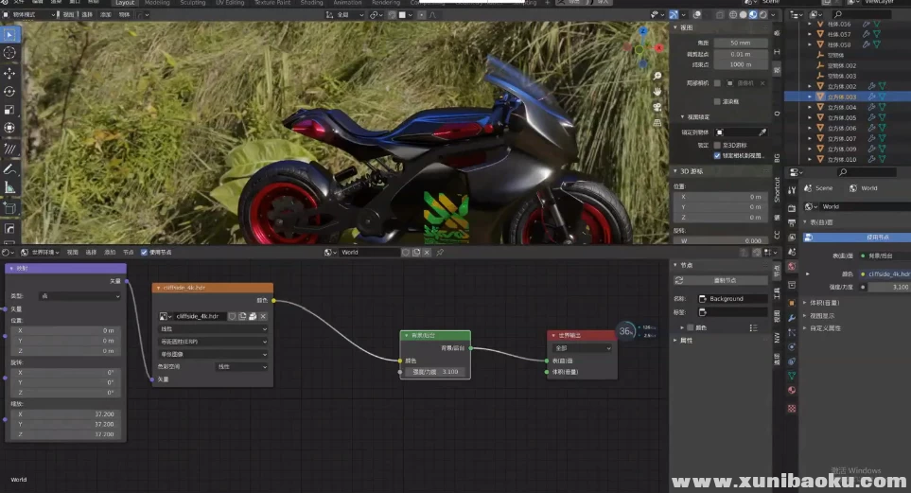Select the Scale tool

pyautogui.click(x=9, y=110)
